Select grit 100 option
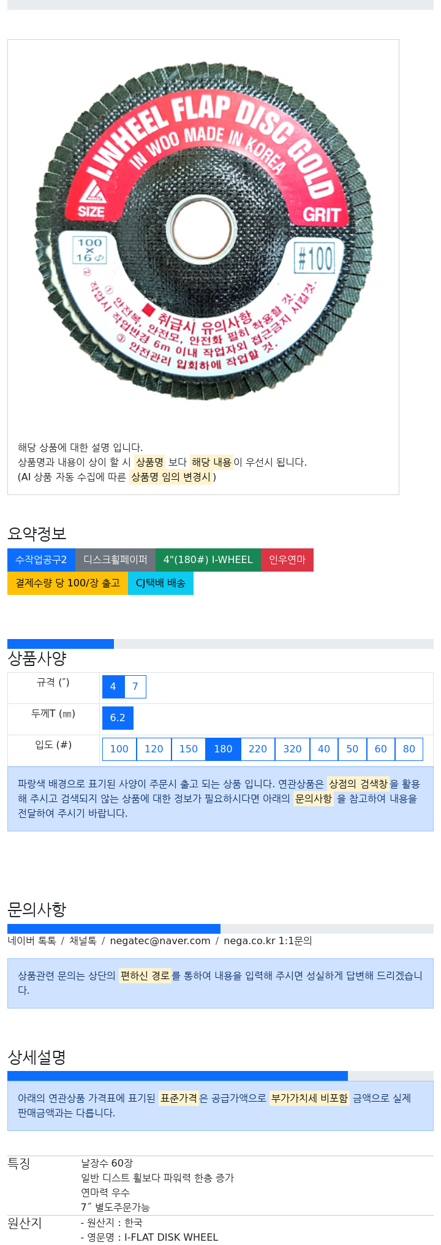The height and width of the screenshot is (1245, 441). tap(119, 749)
